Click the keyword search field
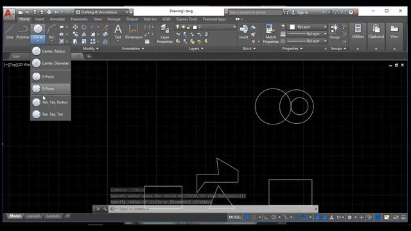 pyautogui.click(x=255, y=12)
